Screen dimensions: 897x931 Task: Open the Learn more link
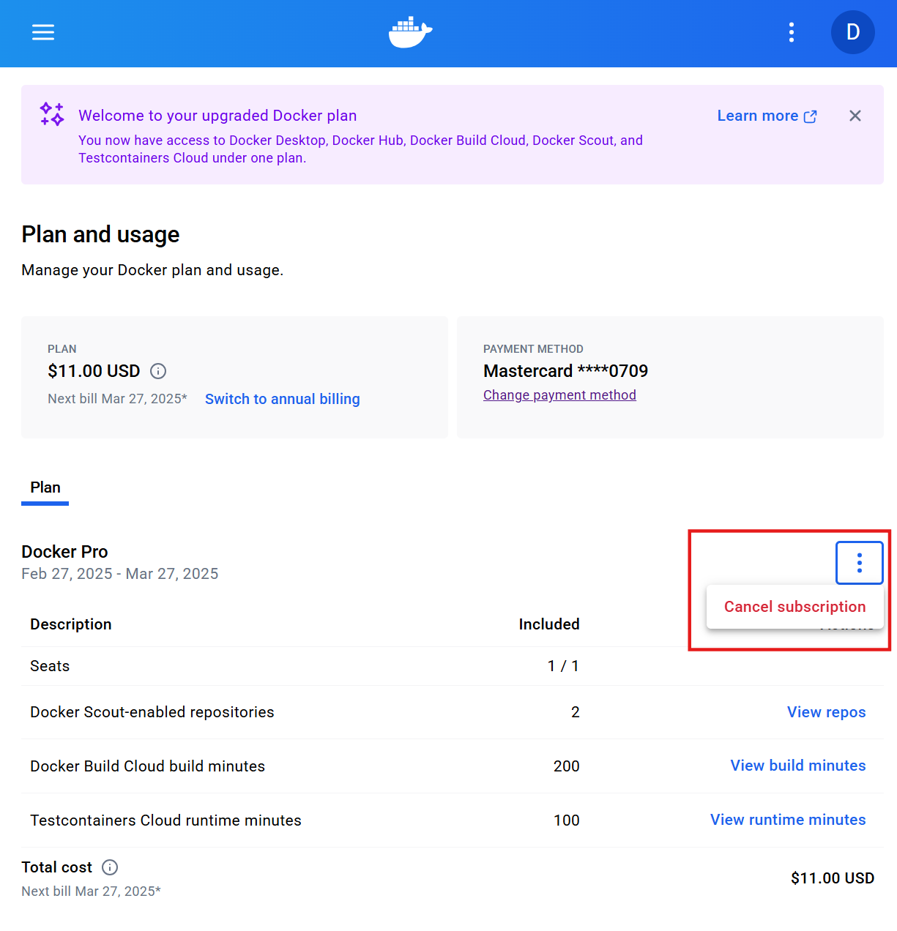767,116
